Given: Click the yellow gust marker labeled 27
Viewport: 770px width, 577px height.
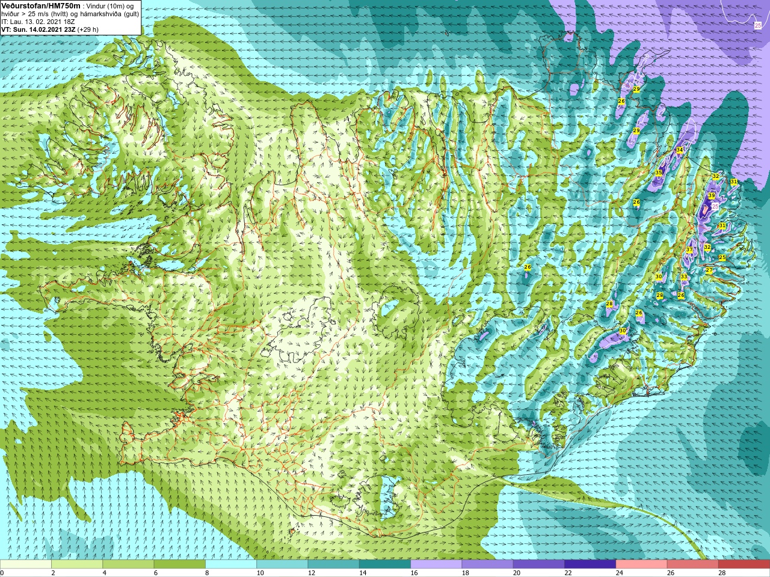Looking at the screenshot, I should coord(709,270).
